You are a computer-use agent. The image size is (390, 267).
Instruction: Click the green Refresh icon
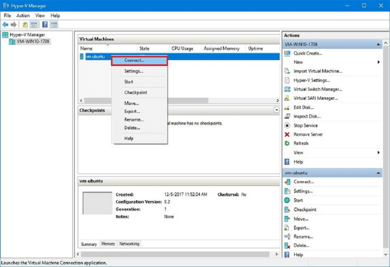click(x=287, y=143)
